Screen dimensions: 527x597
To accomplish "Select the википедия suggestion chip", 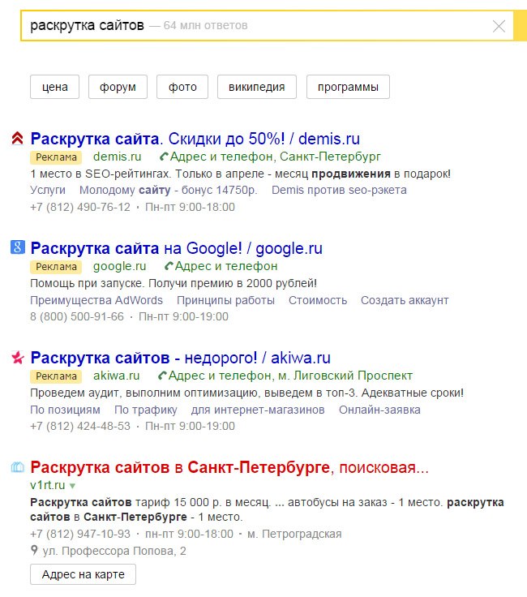I will click(x=257, y=87).
